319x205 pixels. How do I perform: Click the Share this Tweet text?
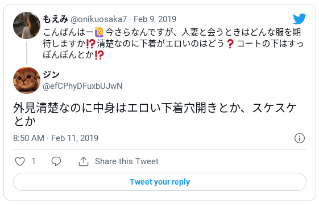[x=127, y=161]
